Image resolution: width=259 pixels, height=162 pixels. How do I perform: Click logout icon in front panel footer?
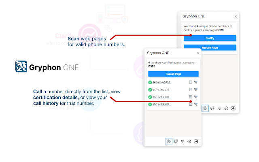click(196, 141)
